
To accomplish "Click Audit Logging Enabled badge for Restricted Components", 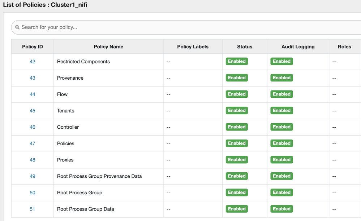I will coord(282,61).
